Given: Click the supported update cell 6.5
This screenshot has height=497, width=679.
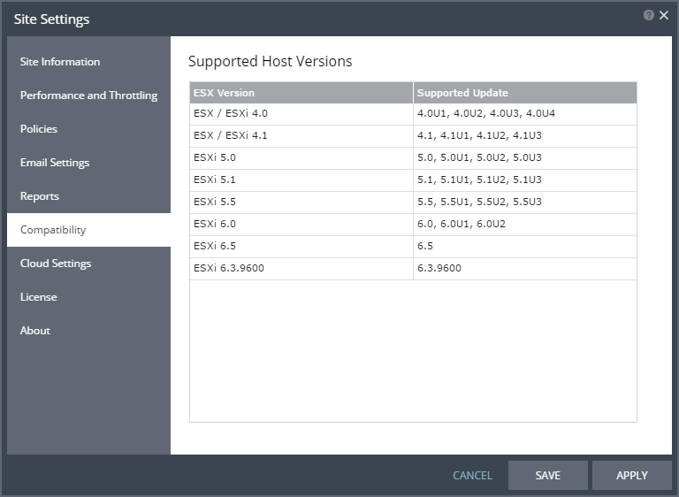Looking at the screenshot, I should point(525,246).
